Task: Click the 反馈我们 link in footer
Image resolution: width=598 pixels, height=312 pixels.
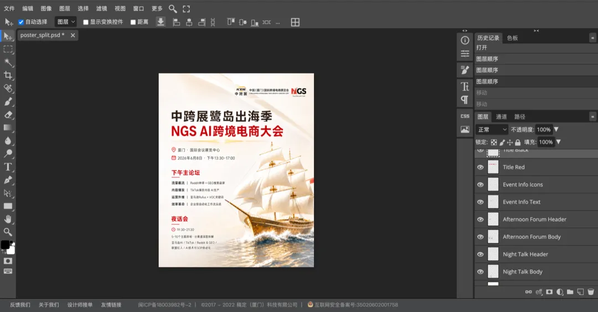Action: click(x=20, y=305)
